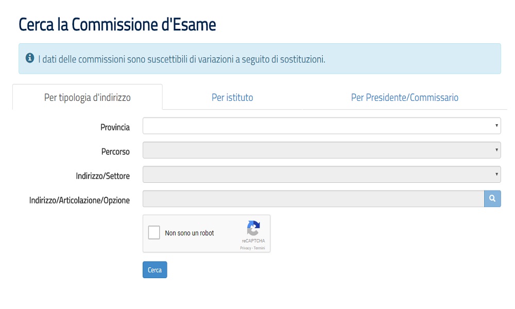Open the Indirizzo/Settore dropdown
Viewport: 515px width, 309px height.
pyautogui.click(x=322, y=174)
